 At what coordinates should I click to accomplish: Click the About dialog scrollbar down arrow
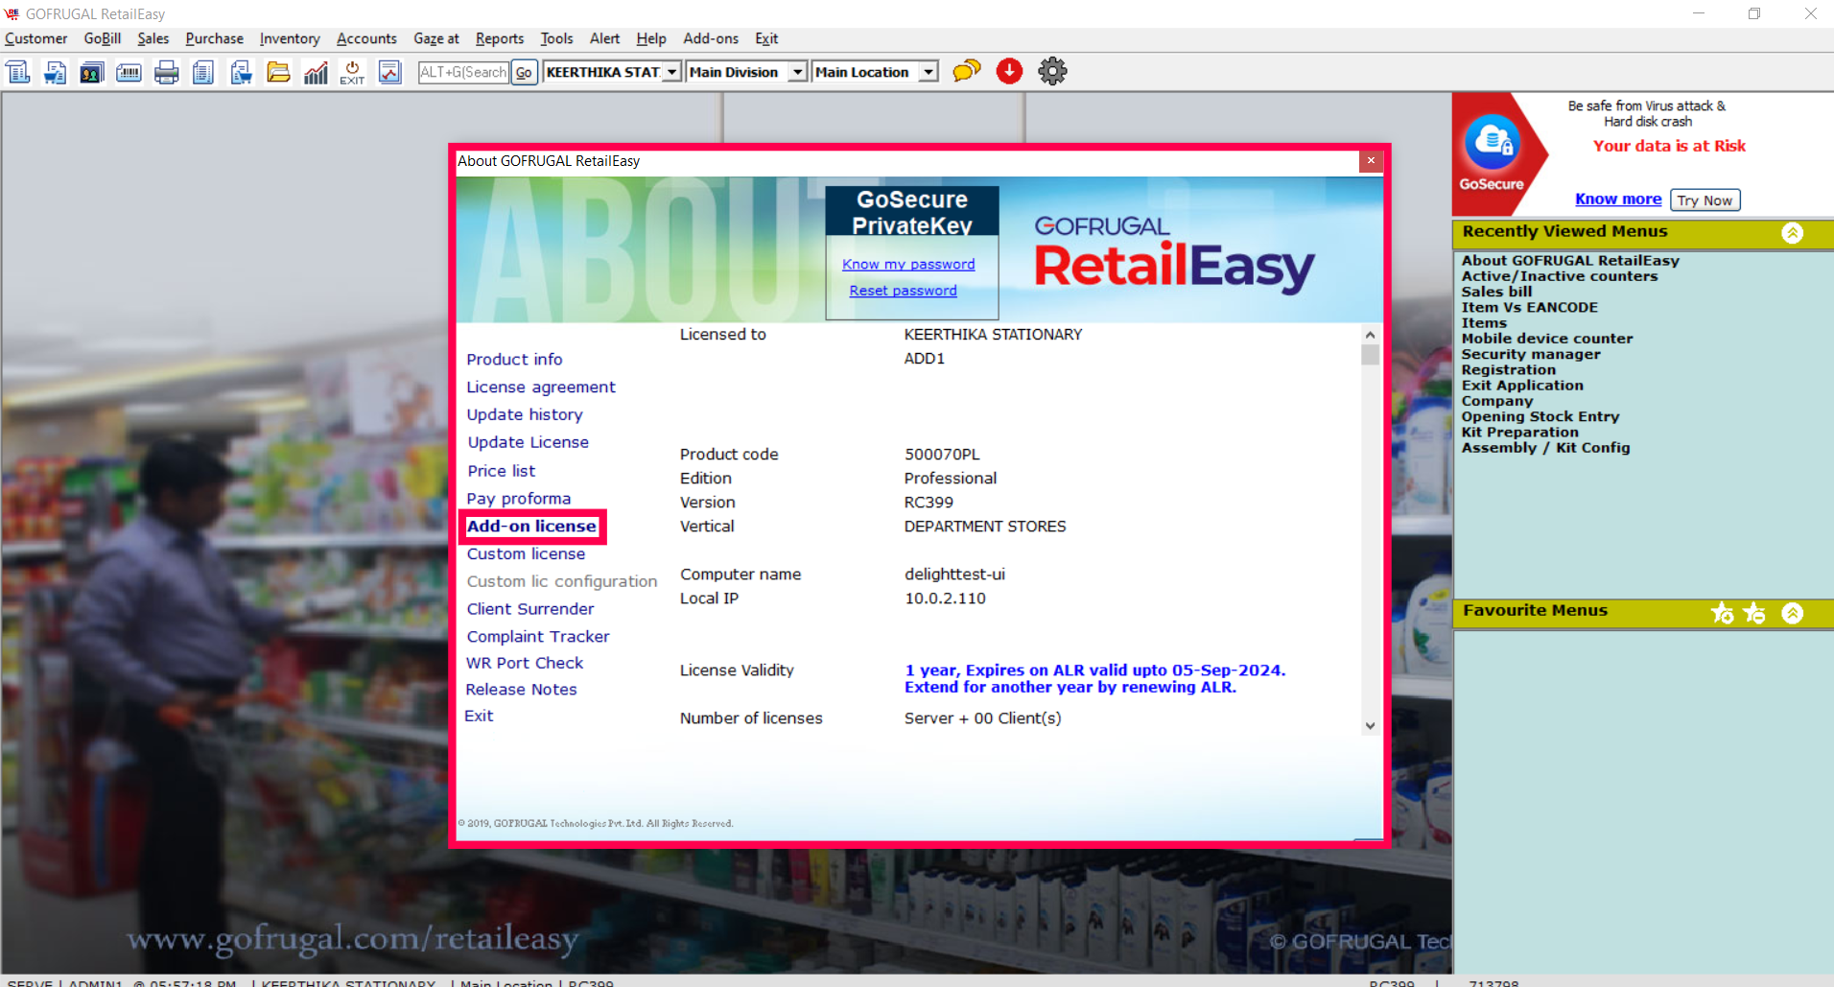click(1370, 726)
